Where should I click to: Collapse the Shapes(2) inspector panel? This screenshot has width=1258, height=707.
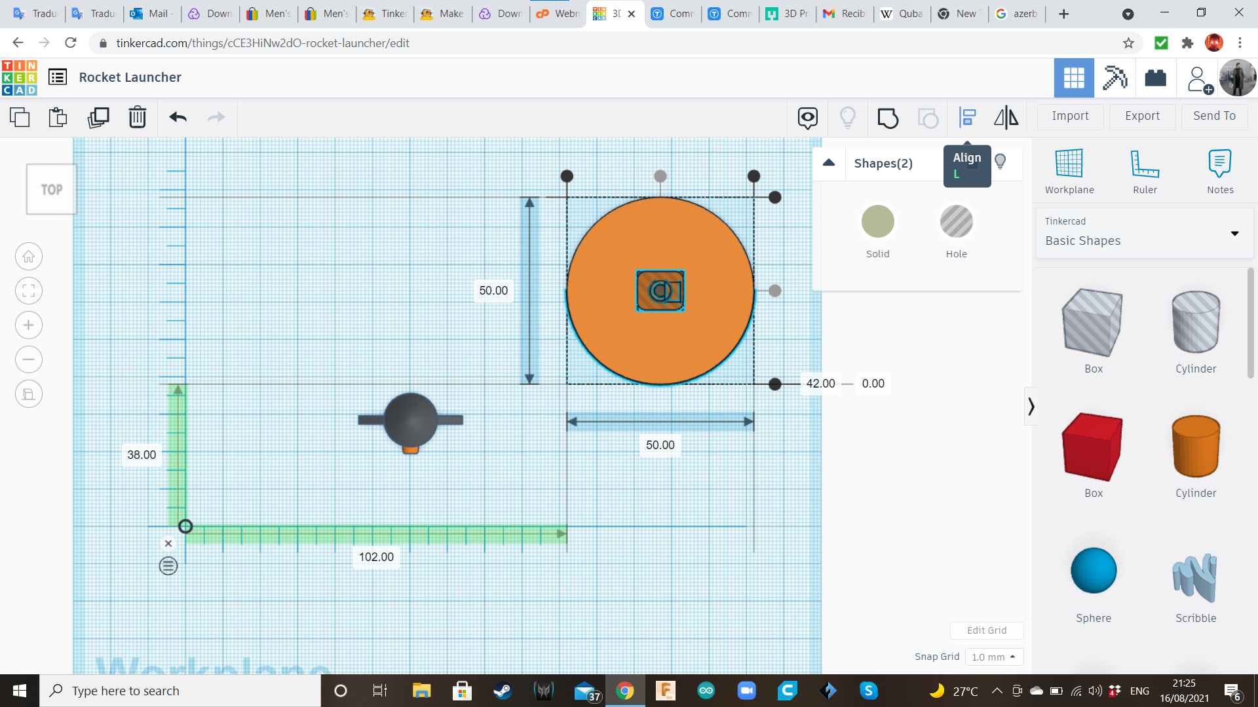pos(829,163)
